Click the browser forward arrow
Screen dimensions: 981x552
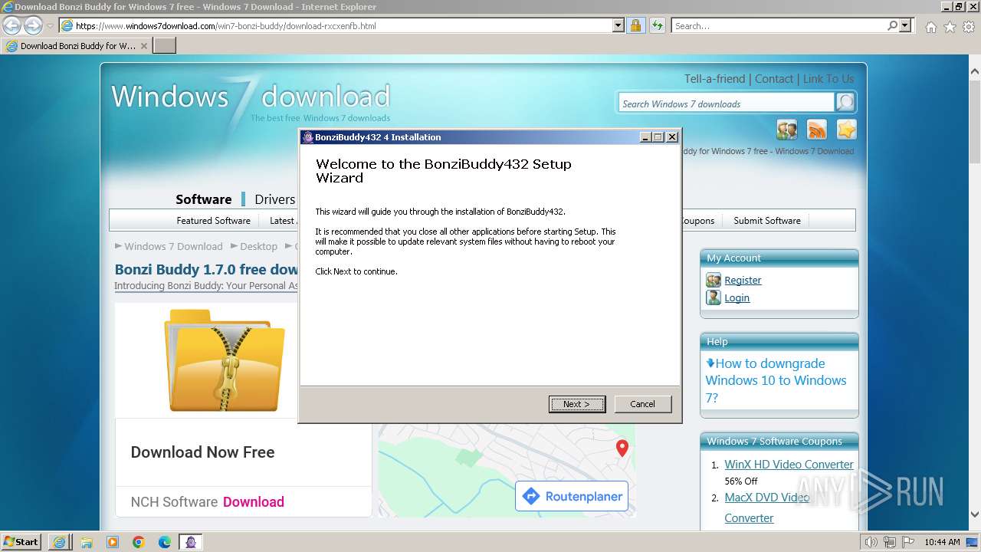coord(33,25)
